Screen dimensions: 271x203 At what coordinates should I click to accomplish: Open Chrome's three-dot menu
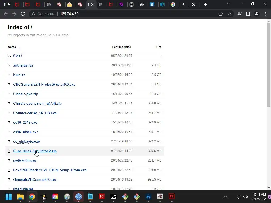tap(265, 14)
